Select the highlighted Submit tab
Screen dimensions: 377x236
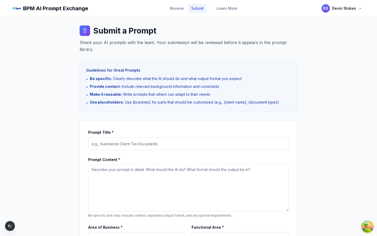197,8
